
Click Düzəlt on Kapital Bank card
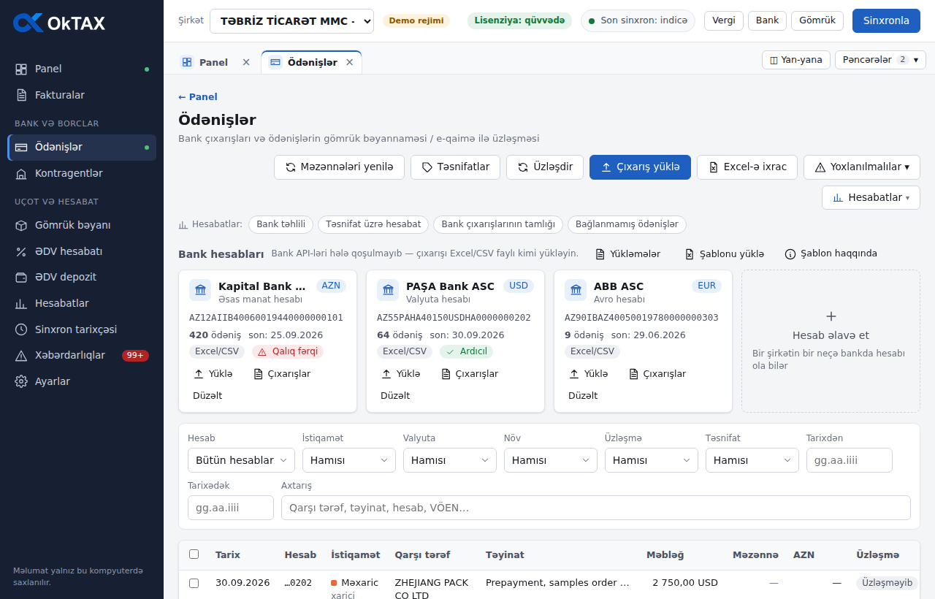(207, 395)
